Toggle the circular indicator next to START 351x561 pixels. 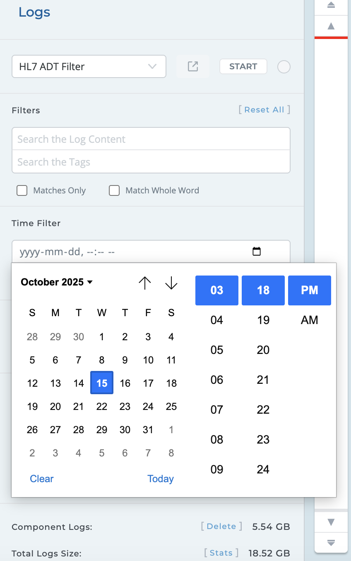point(284,67)
